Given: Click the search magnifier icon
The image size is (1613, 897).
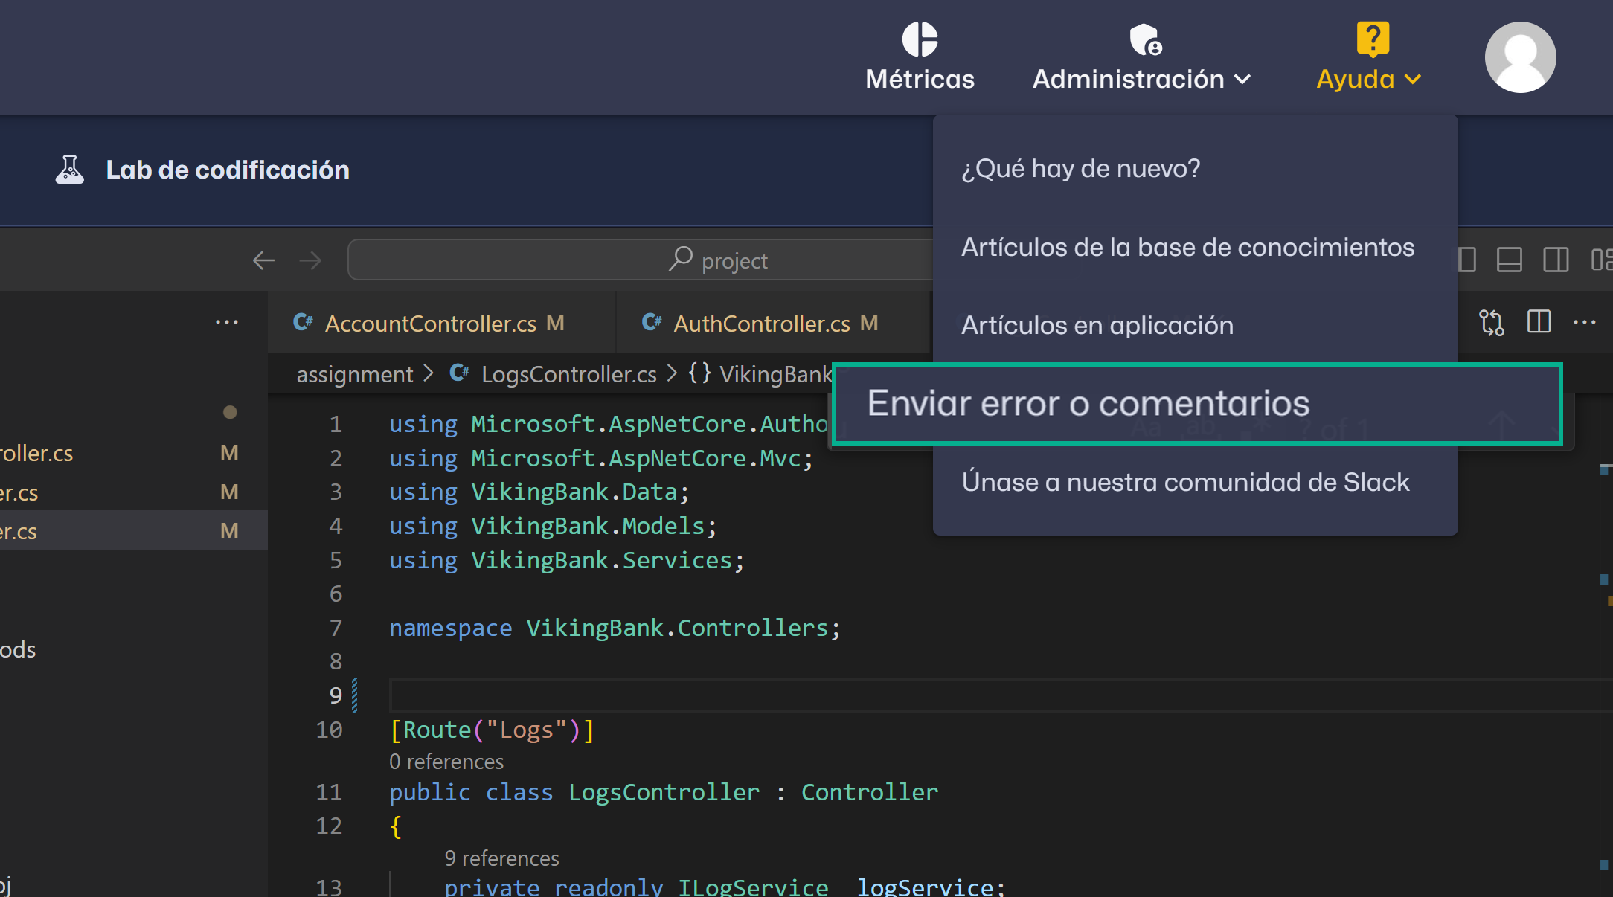Looking at the screenshot, I should (680, 259).
